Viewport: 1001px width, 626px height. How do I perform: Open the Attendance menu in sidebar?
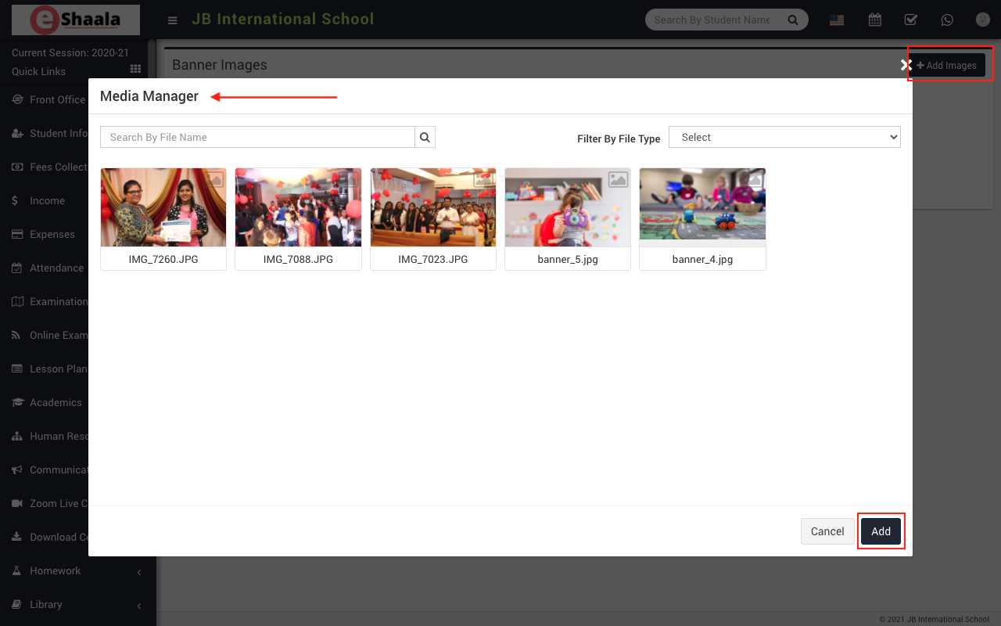[x=56, y=268]
